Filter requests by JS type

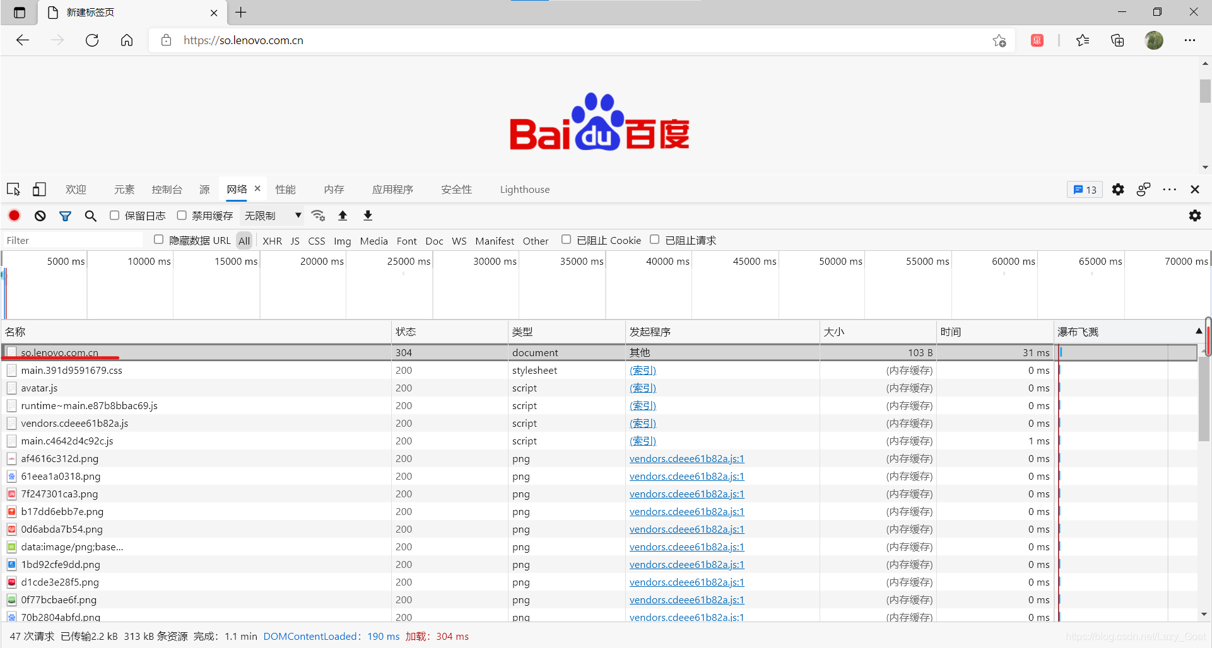(x=295, y=241)
